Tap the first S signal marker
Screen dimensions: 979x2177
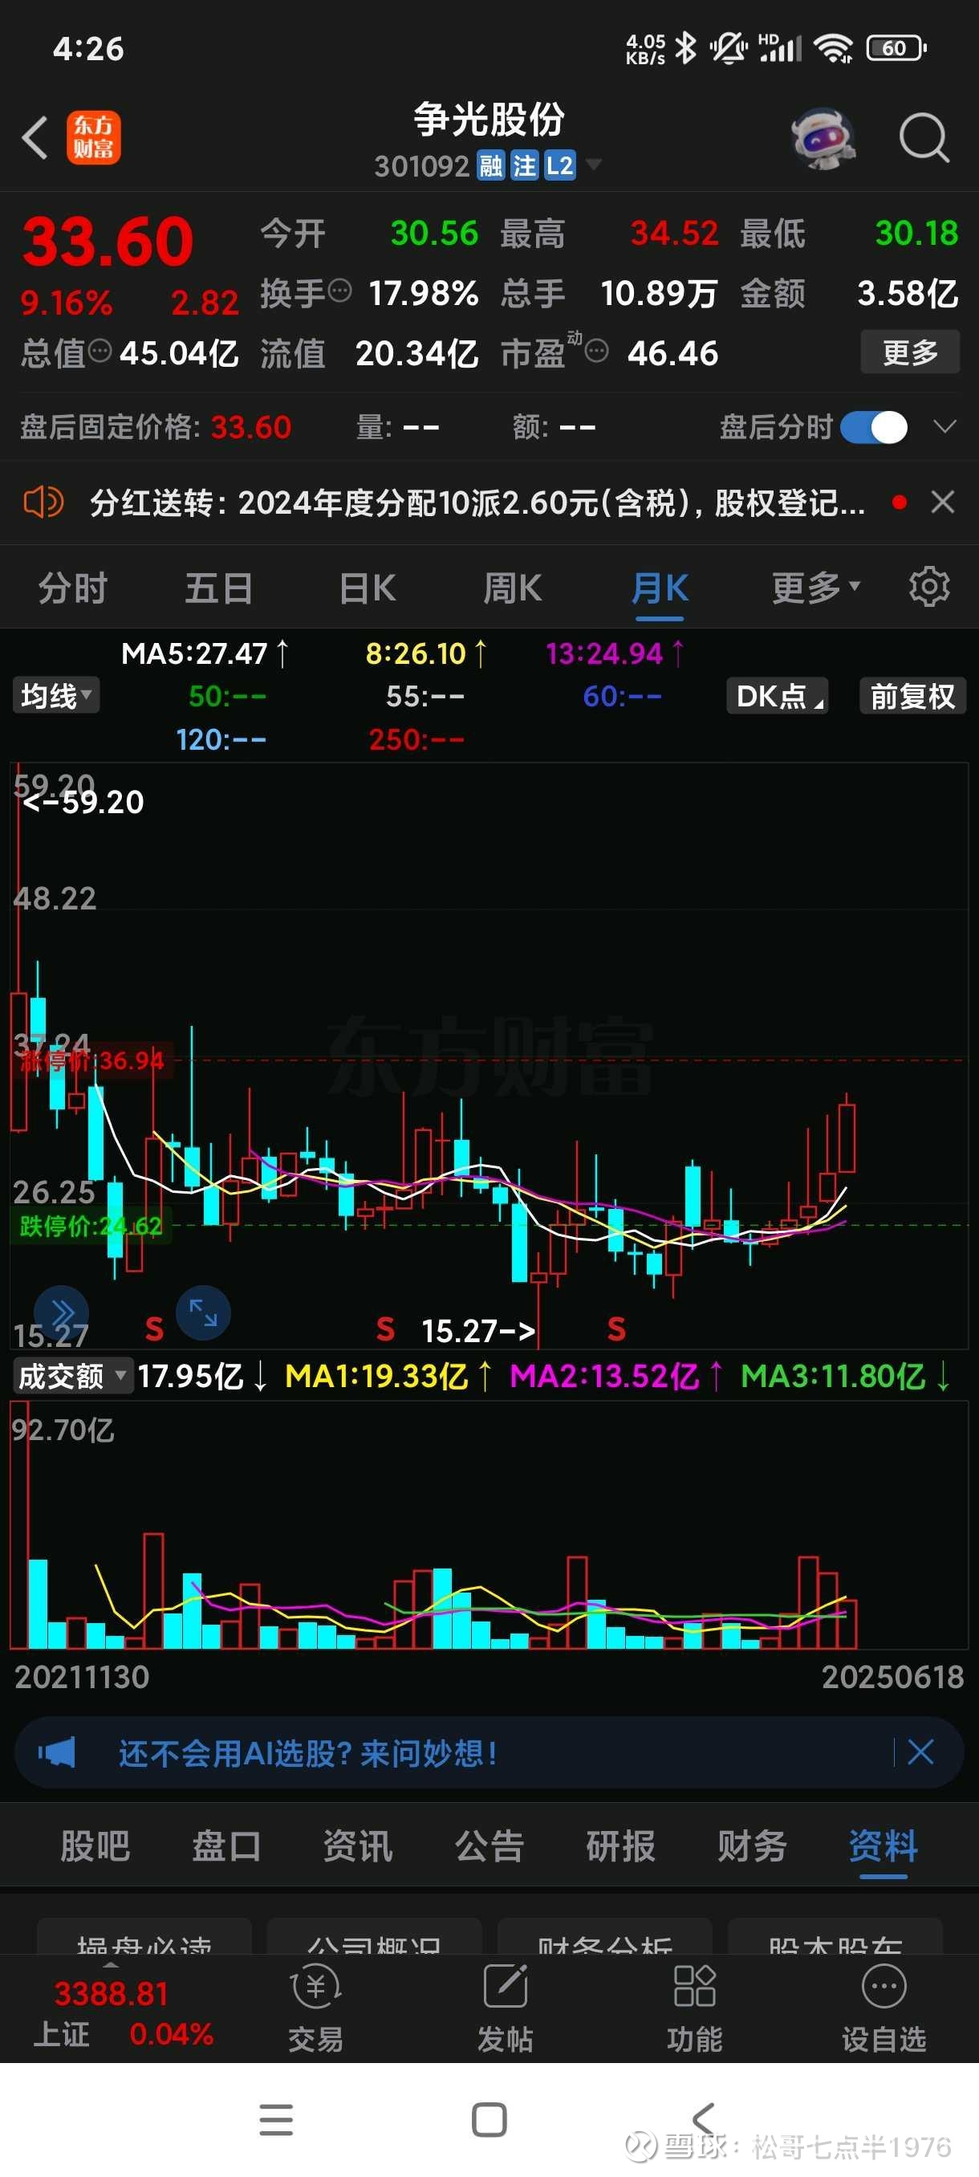coord(154,1329)
